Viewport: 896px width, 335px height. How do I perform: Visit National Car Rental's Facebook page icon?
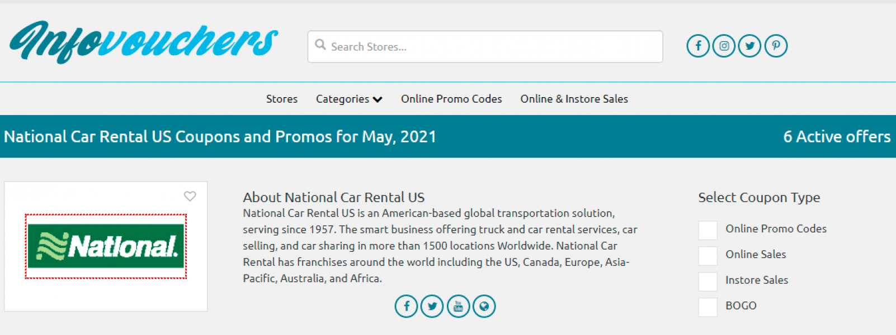pos(407,306)
